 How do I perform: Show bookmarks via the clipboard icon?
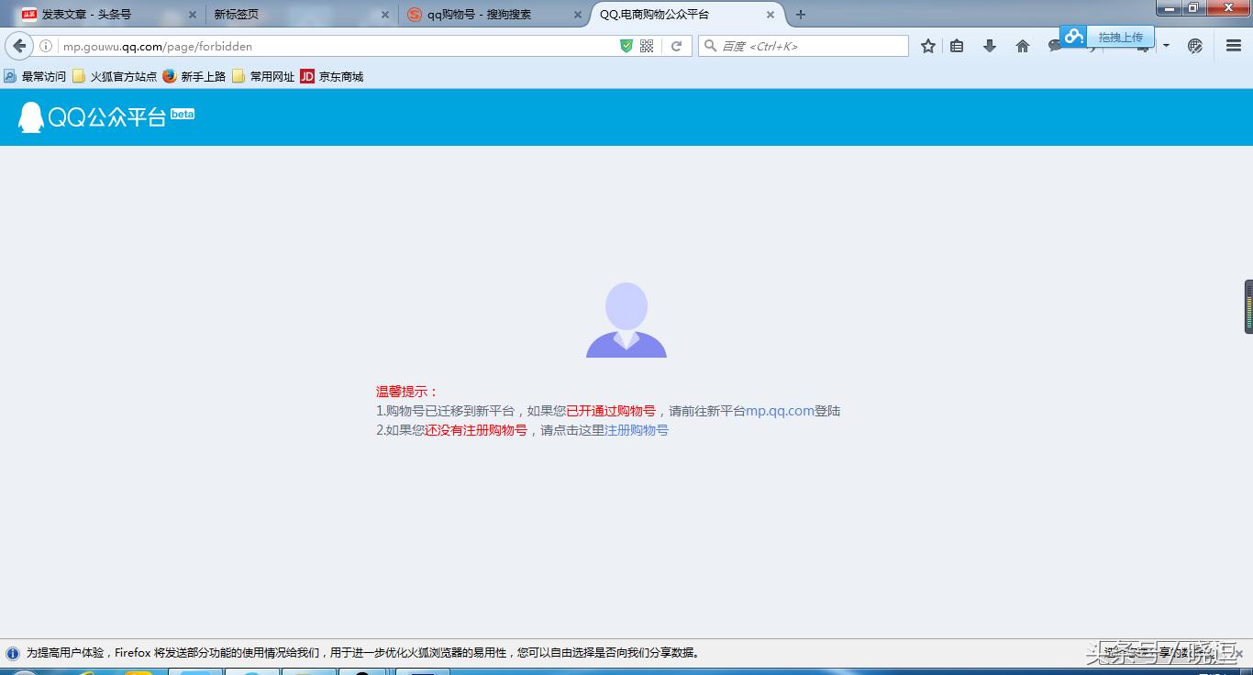point(958,45)
